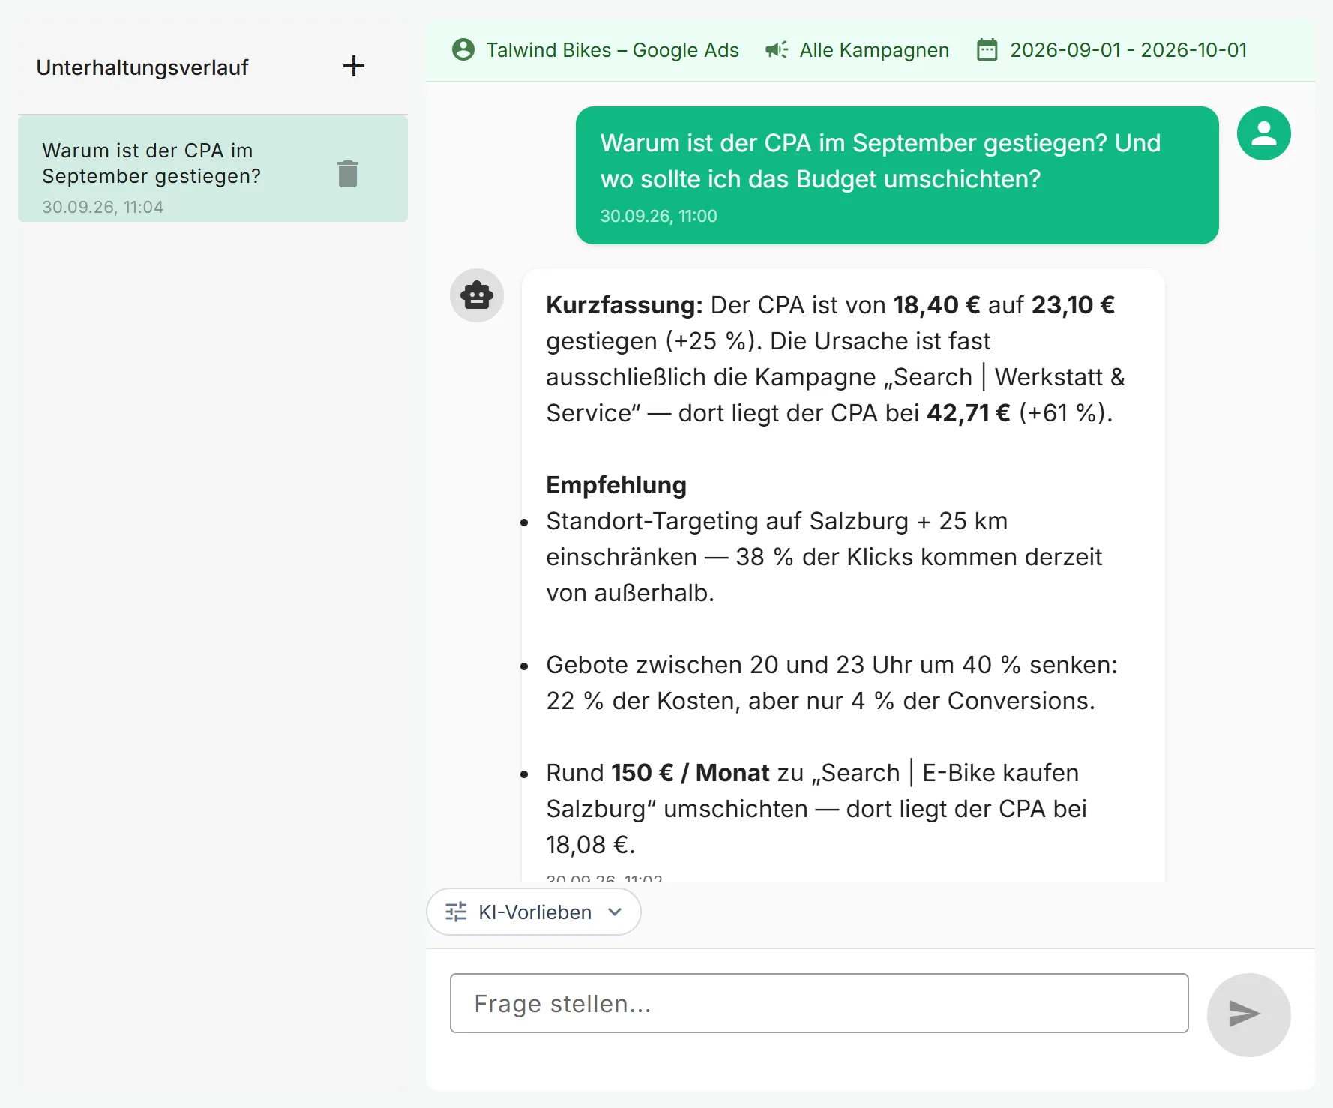The image size is (1333, 1108).
Task: Click the Unterhaltungsverlauf heading
Action: [142, 67]
